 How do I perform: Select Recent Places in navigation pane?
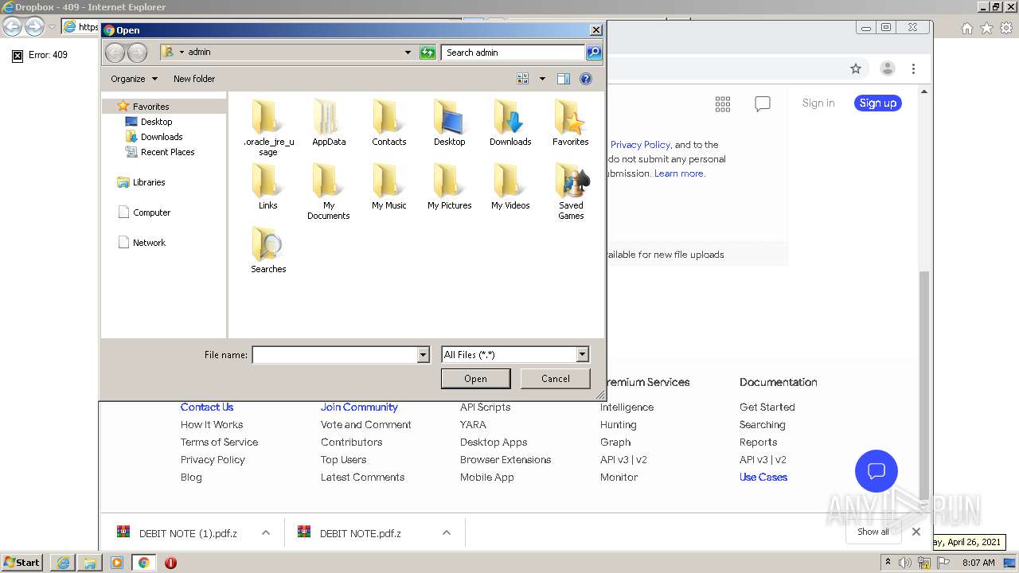(x=167, y=152)
